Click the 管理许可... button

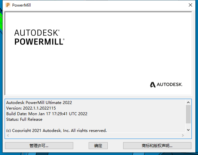tap(39, 146)
